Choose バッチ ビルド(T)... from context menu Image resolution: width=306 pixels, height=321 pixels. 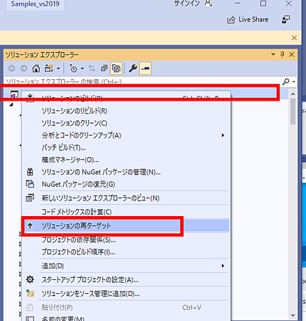coord(127,147)
